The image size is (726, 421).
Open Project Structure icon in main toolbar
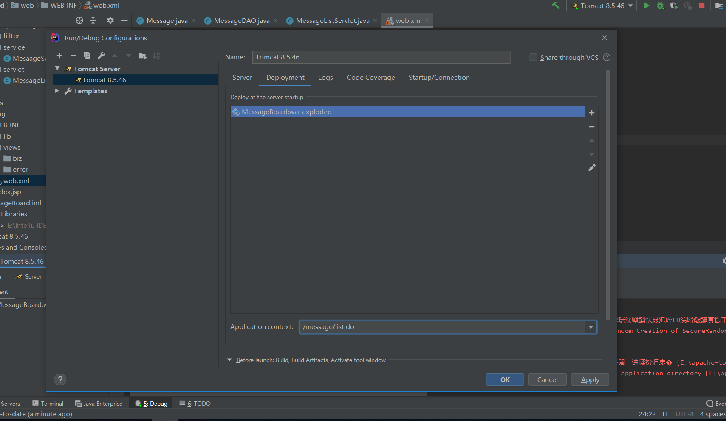719,6
